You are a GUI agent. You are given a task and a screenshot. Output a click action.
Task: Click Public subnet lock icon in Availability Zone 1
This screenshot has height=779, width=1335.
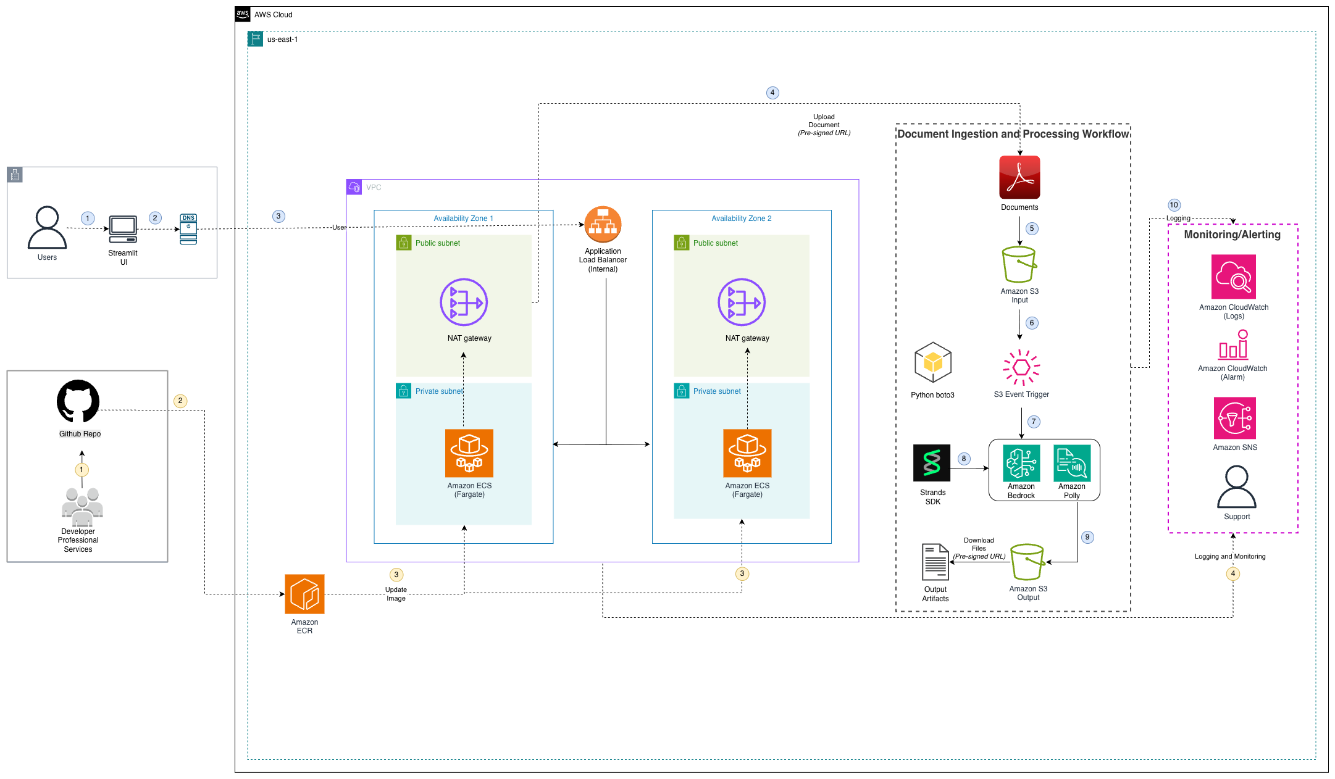(404, 243)
